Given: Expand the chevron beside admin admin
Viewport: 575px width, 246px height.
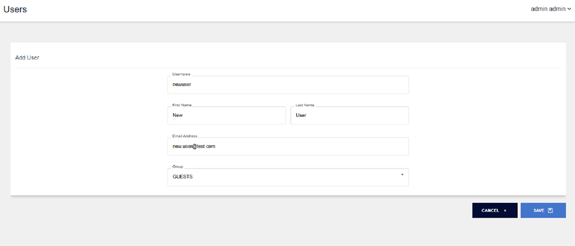Looking at the screenshot, I should (569, 9).
